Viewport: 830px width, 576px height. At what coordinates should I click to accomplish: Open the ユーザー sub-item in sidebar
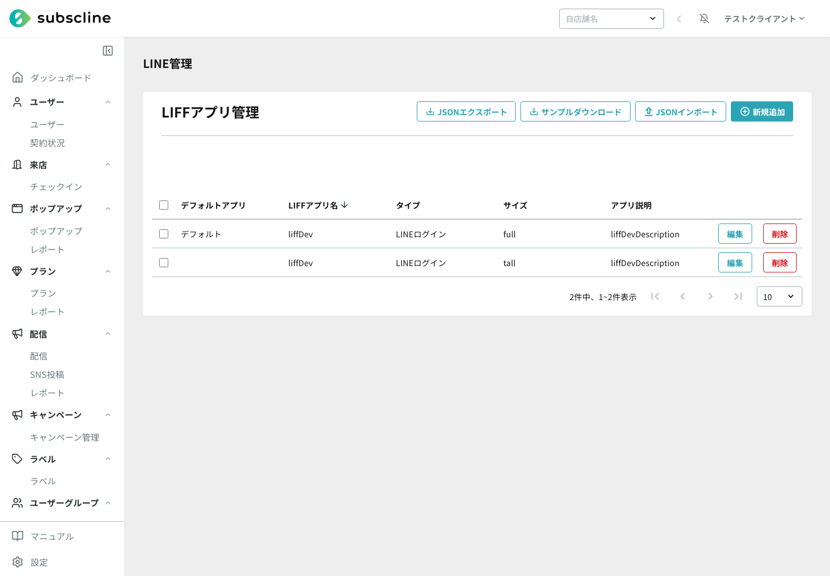[47, 124]
